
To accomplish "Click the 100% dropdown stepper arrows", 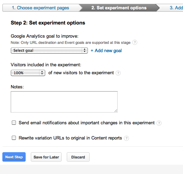I will (x=42, y=73).
